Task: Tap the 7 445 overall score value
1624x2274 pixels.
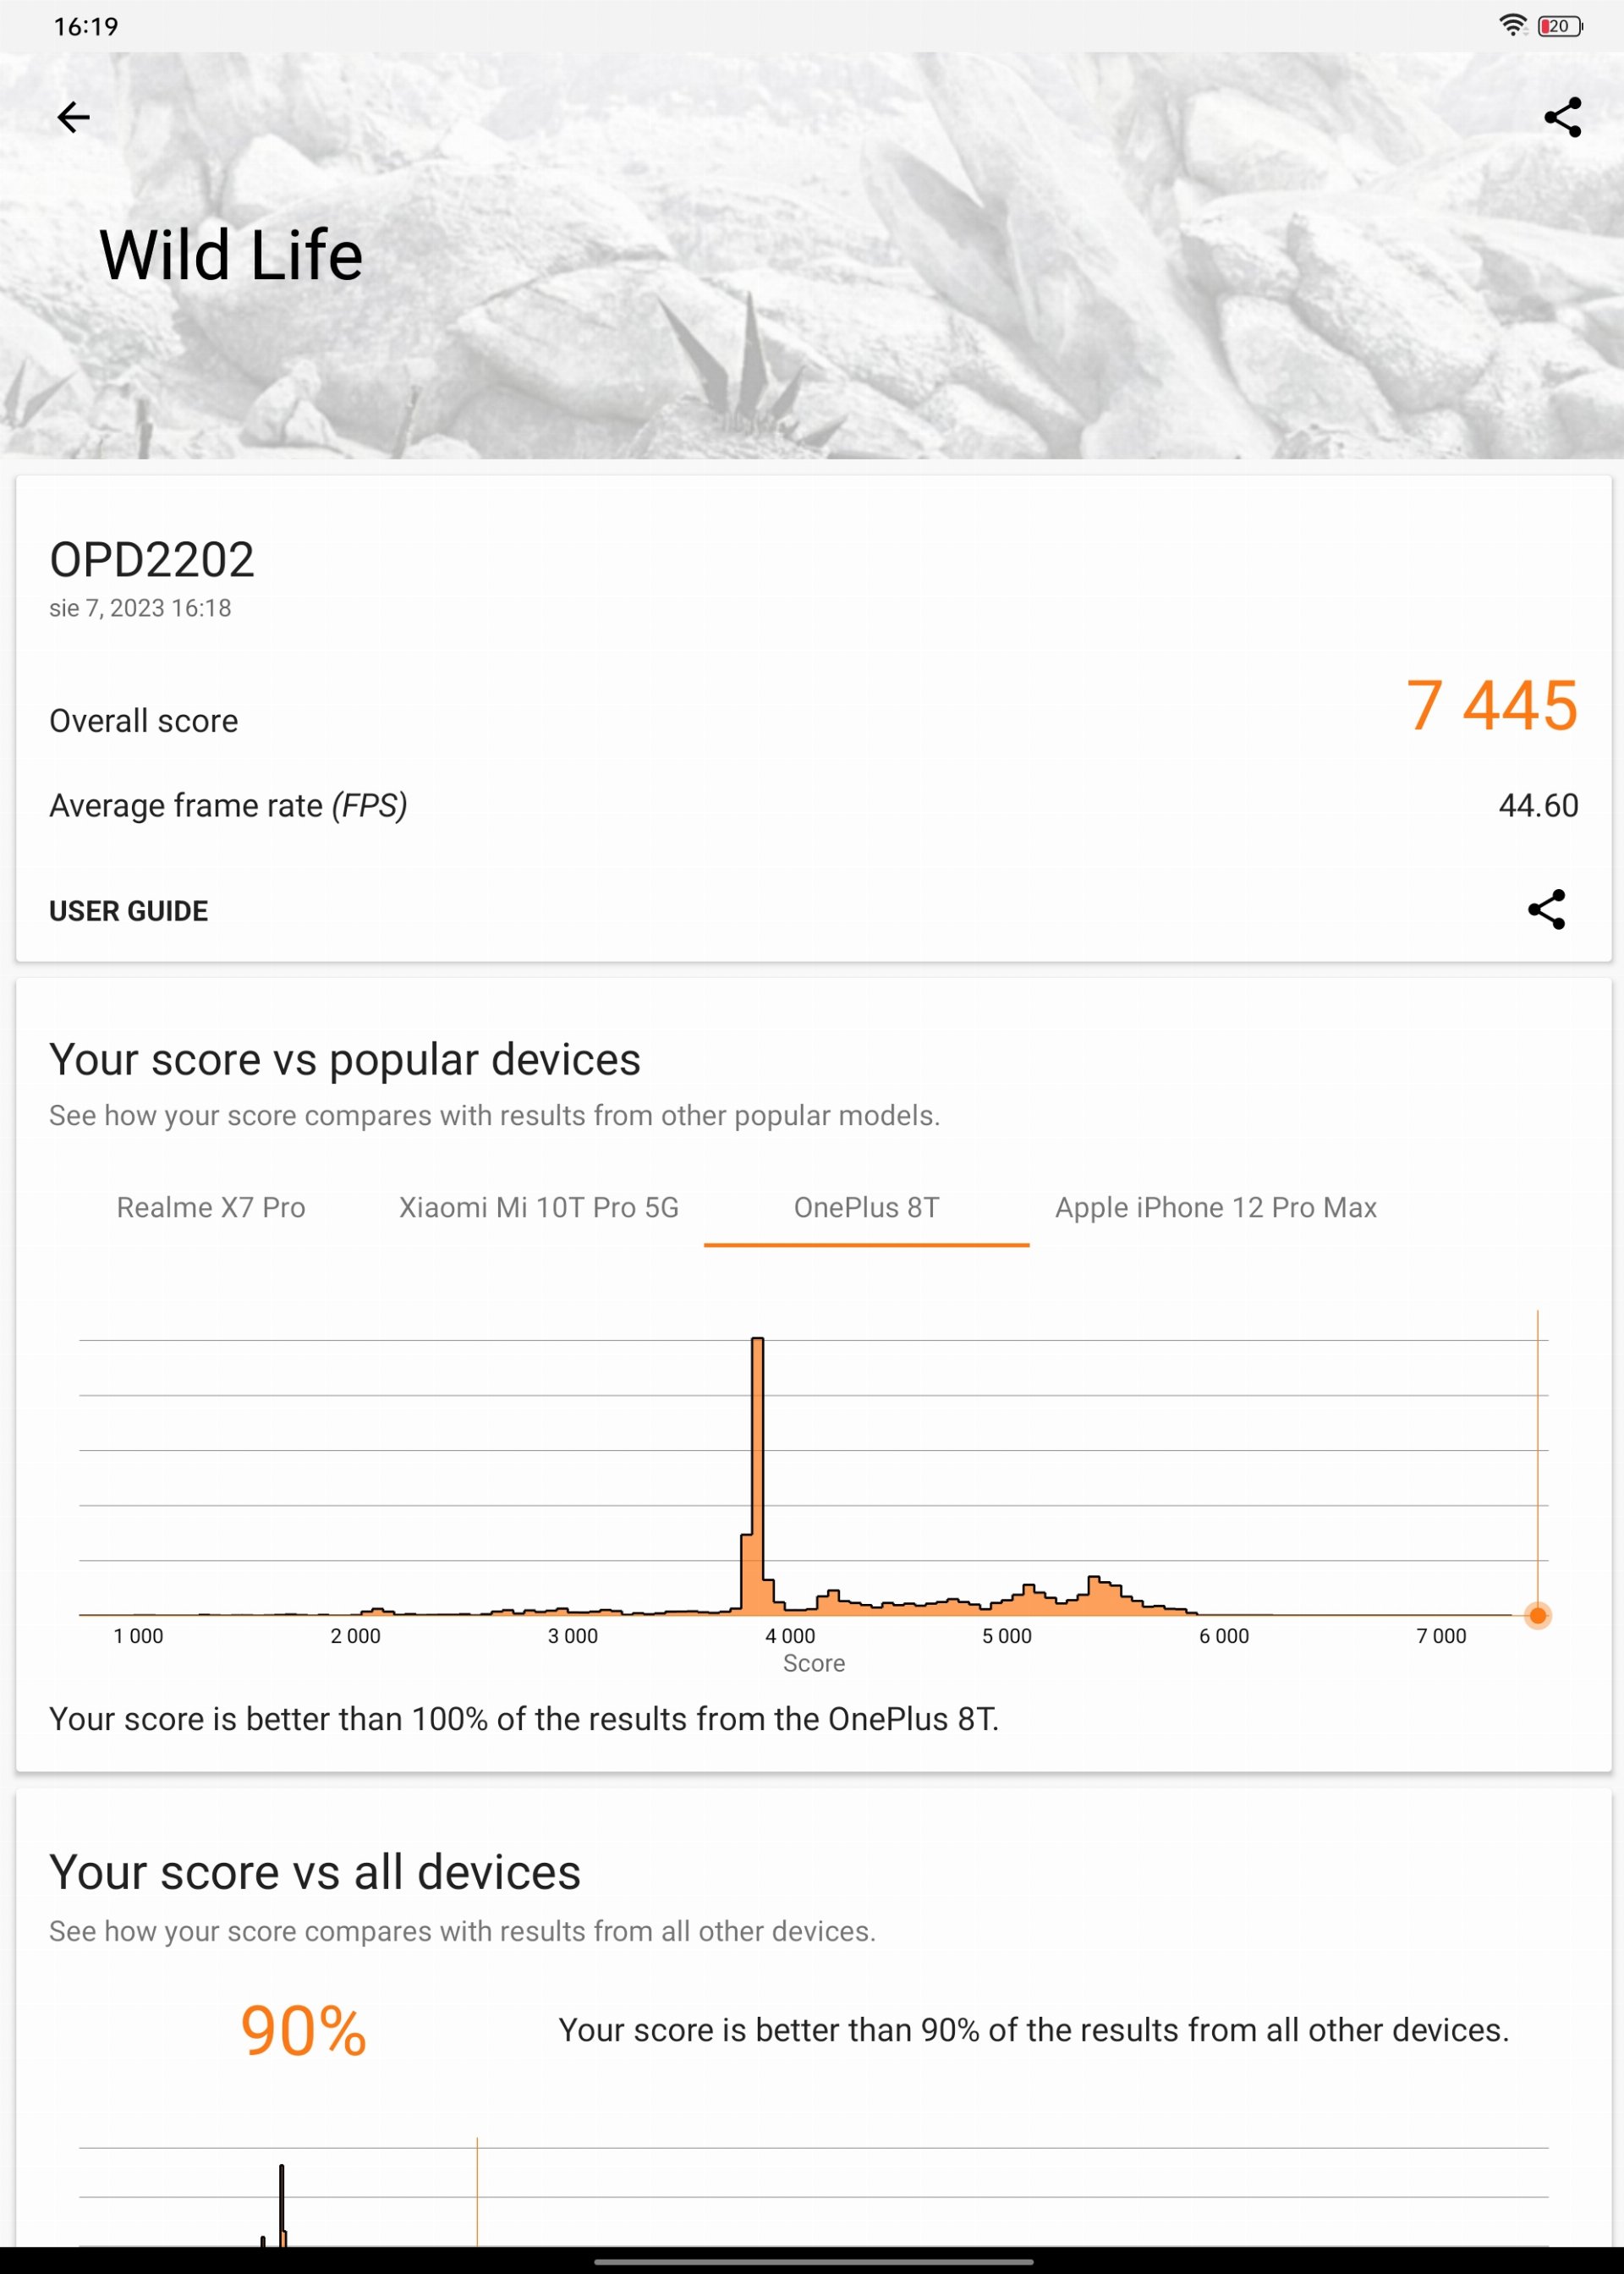Action: coord(1491,706)
